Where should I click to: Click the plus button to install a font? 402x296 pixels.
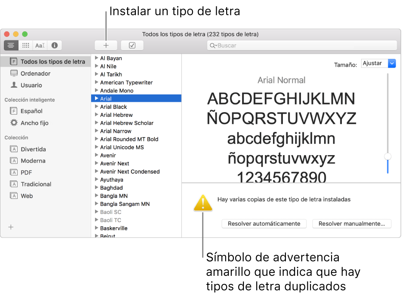point(106,46)
